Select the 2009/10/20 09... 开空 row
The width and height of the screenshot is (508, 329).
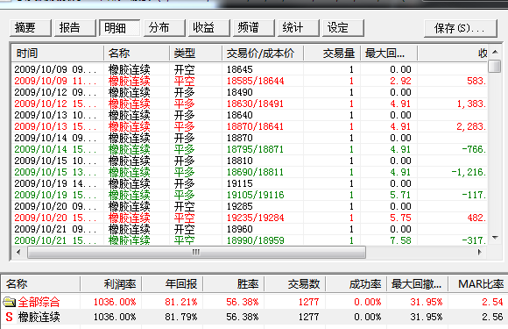tap(250, 206)
